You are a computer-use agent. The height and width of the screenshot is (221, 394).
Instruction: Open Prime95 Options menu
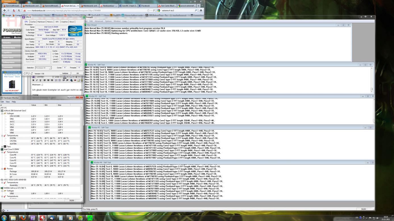108,21
